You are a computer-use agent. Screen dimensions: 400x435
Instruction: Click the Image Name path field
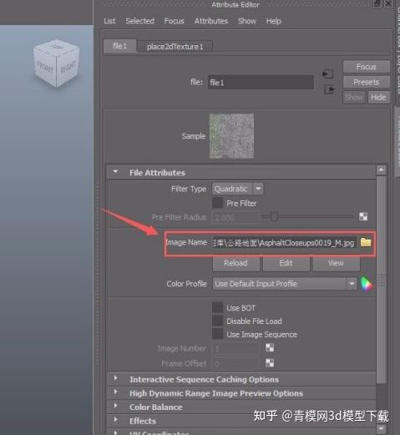284,243
